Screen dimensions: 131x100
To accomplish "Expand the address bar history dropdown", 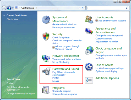I will pos(79,8).
